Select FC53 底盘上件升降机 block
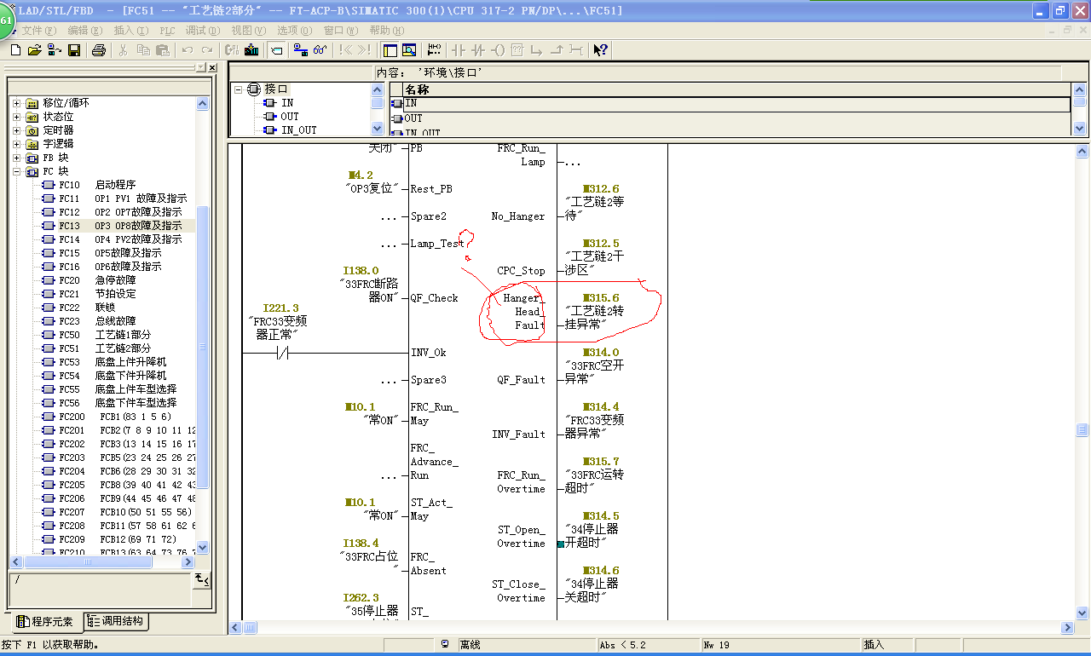This screenshot has height=656, width=1091. (x=104, y=362)
